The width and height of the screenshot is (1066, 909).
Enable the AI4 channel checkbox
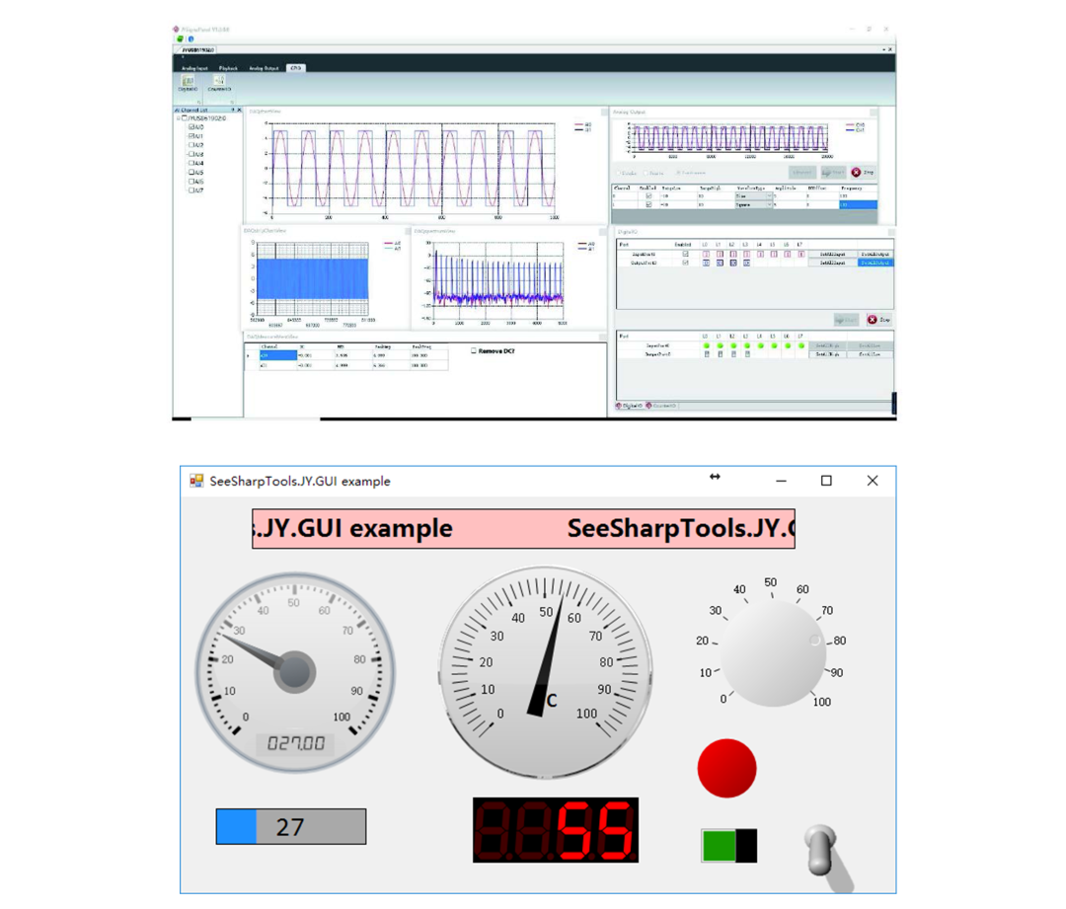191,163
